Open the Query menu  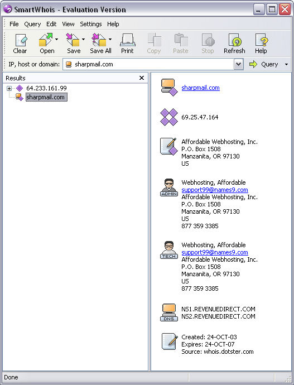[32, 24]
